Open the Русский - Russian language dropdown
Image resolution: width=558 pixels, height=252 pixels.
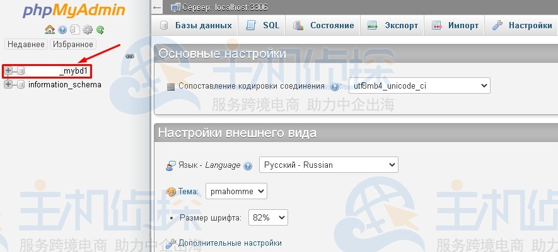click(x=328, y=165)
